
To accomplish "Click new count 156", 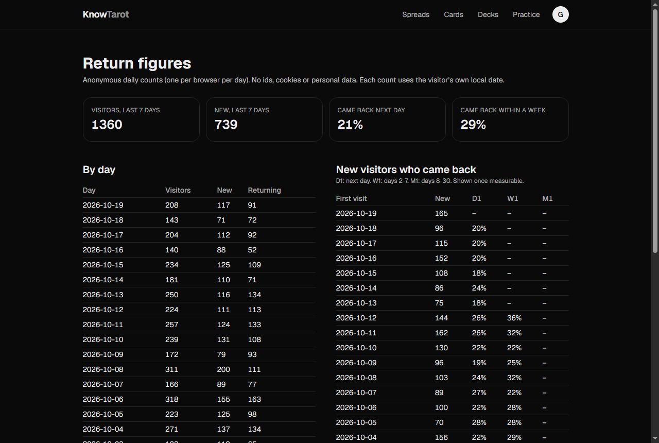I will (x=441, y=437).
